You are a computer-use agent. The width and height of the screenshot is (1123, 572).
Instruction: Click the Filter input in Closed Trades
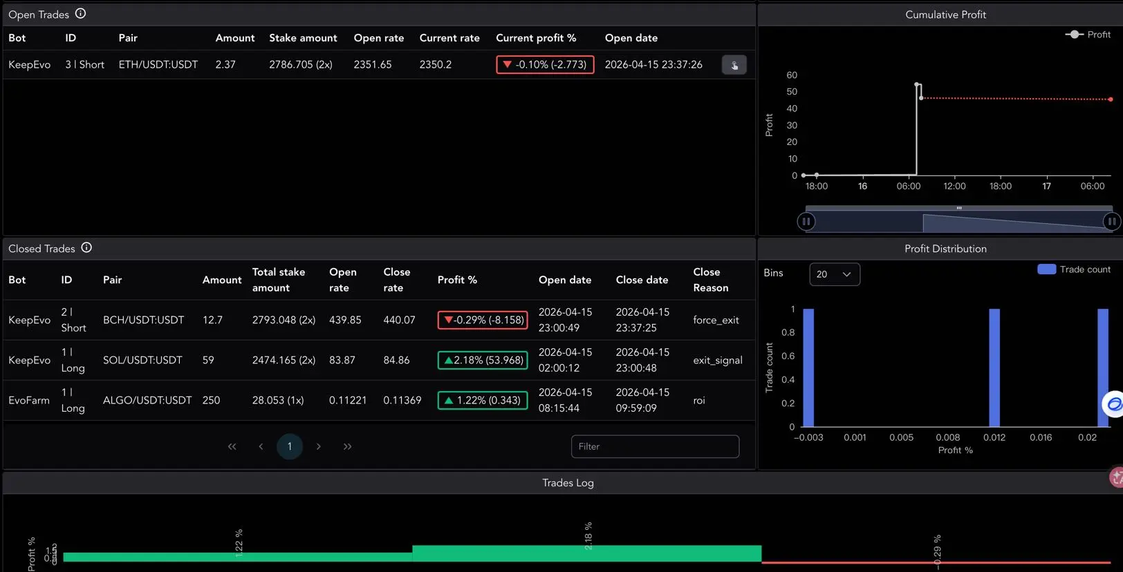tap(654, 447)
